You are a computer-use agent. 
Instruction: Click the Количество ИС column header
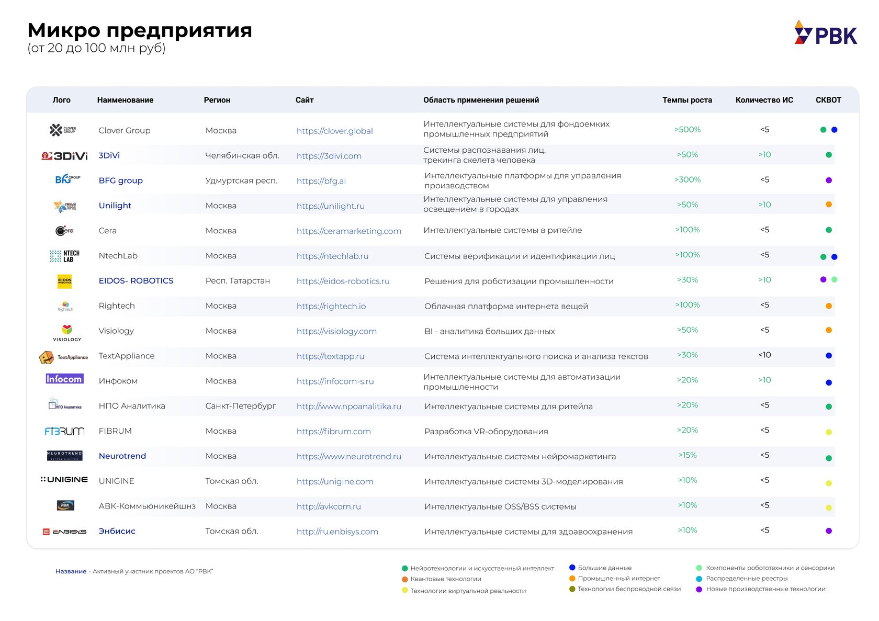click(x=764, y=100)
